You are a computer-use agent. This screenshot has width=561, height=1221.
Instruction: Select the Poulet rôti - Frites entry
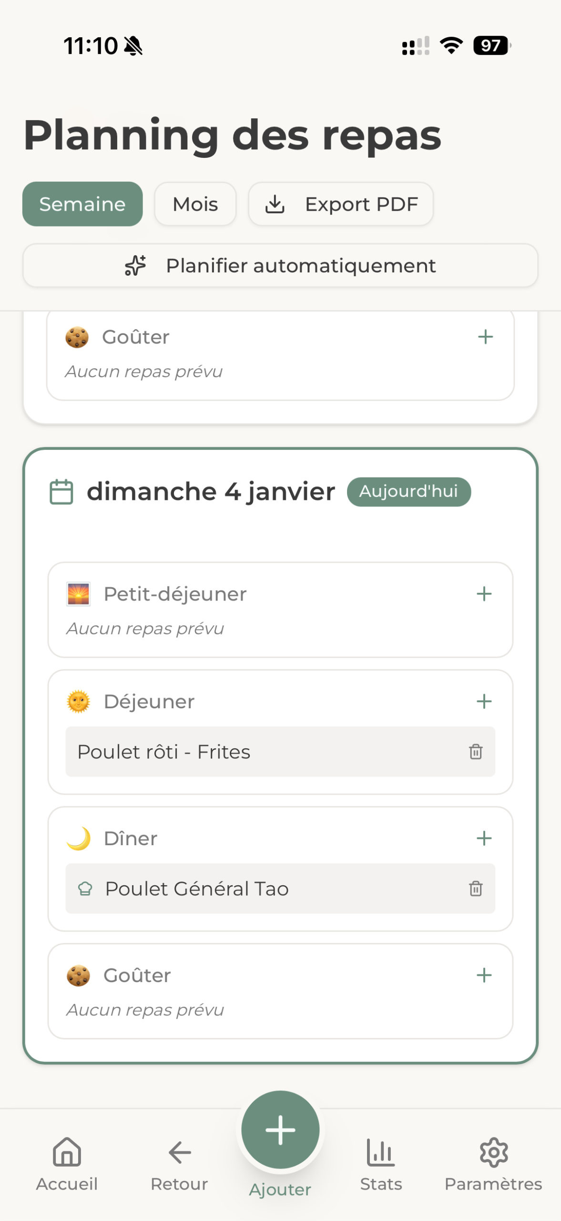tap(163, 752)
